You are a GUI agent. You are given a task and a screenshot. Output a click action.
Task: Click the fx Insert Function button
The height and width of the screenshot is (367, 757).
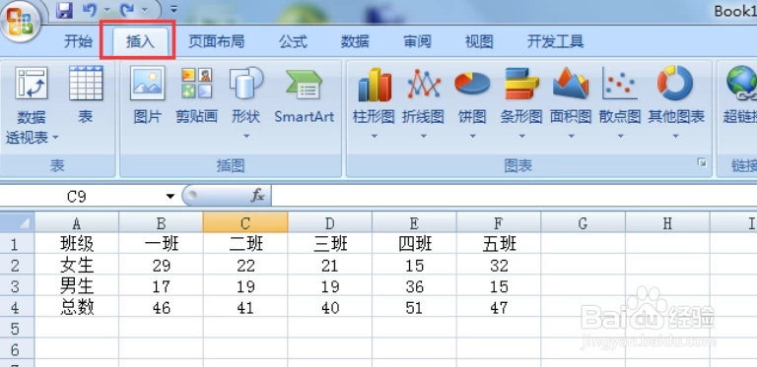coord(258,196)
